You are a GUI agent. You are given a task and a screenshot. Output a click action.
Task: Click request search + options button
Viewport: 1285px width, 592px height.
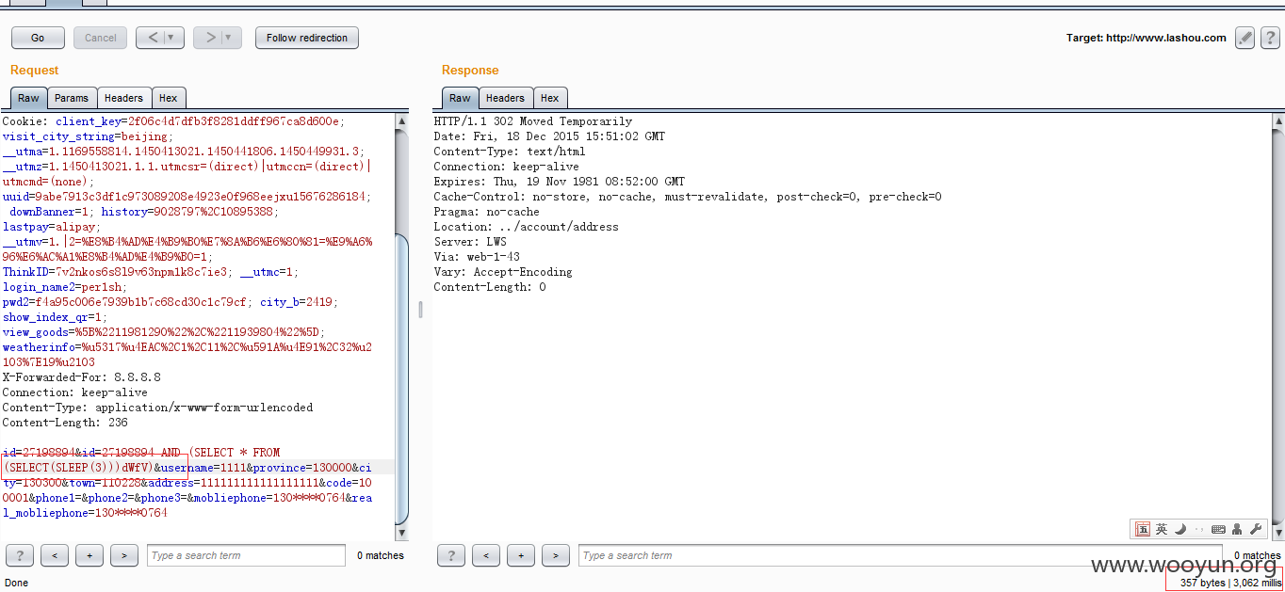point(89,555)
